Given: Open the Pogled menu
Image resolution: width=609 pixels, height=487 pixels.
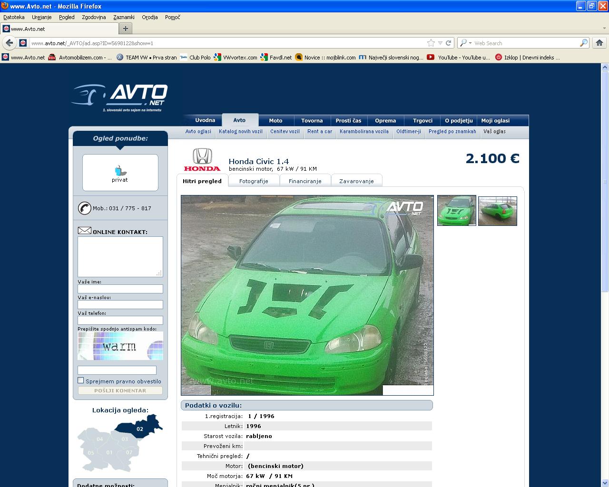Looking at the screenshot, I should tap(67, 17).
